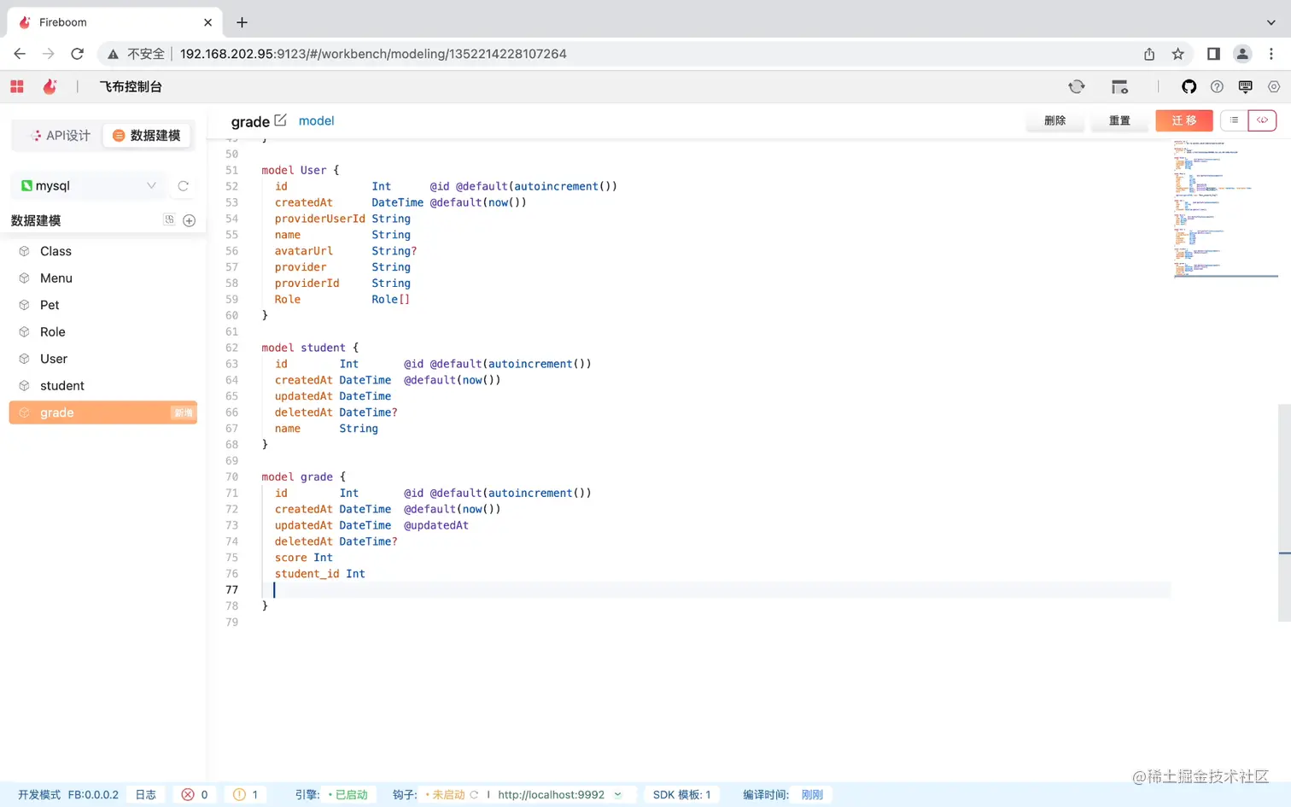The width and height of the screenshot is (1291, 807).
Task: Expand the mysql datasource dropdown
Action: (x=151, y=186)
